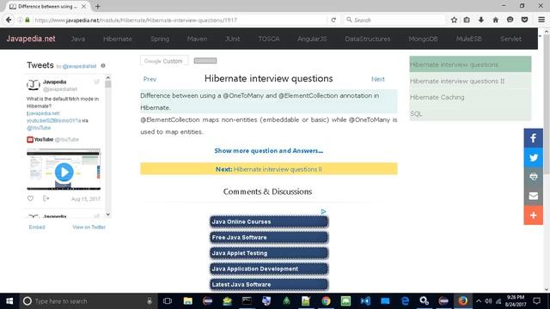Open the Hibernate menu item
Viewport: 550px width, 309px height.
point(118,39)
